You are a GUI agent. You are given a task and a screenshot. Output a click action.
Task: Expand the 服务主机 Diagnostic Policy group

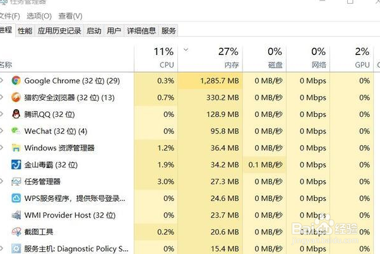[x=2, y=249]
